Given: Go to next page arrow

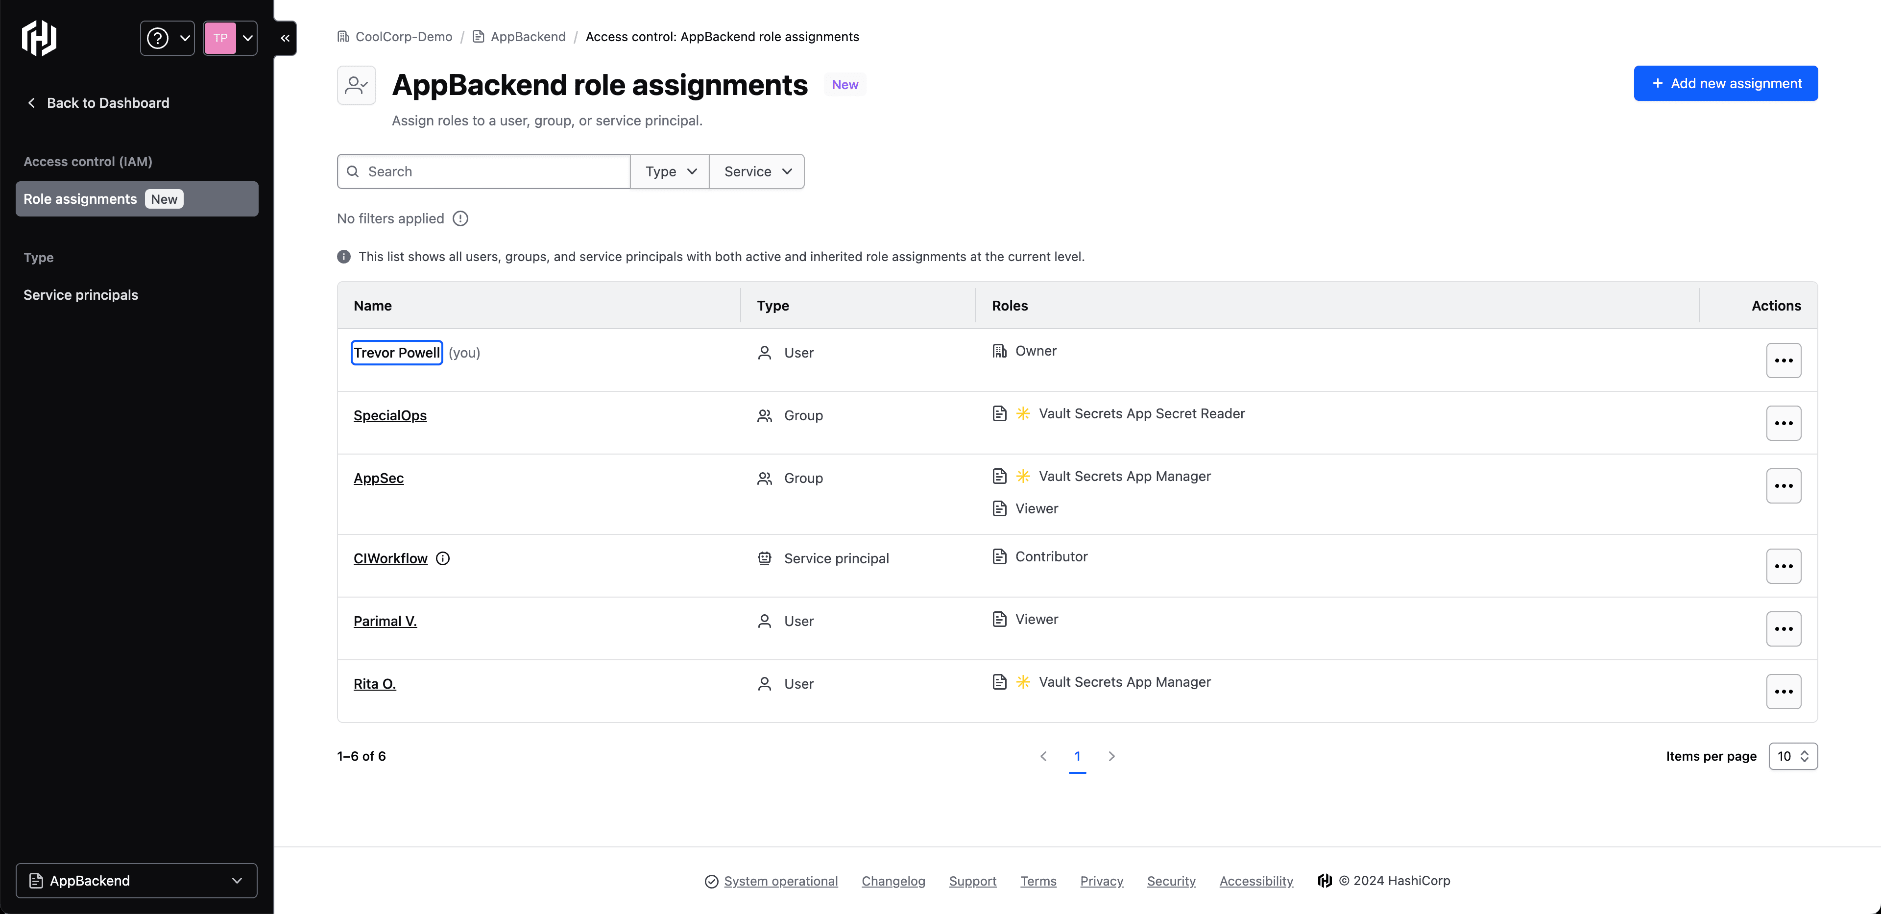Looking at the screenshot, I should tap(1111, 756).
